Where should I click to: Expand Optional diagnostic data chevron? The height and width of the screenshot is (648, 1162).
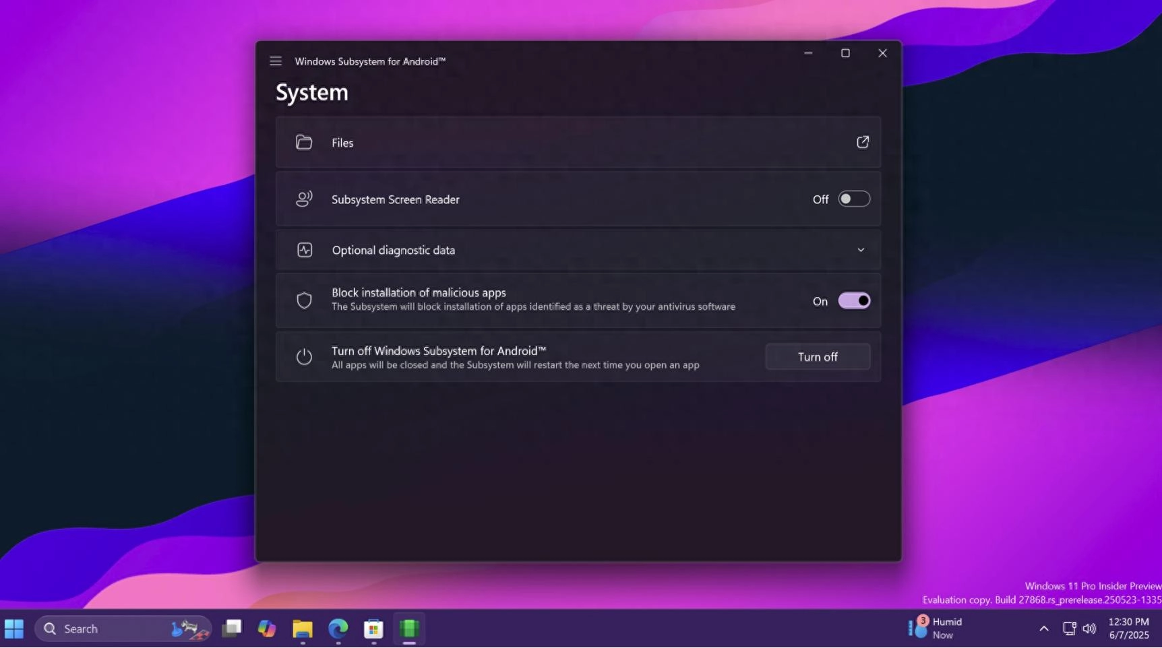[x=861, y=250]
